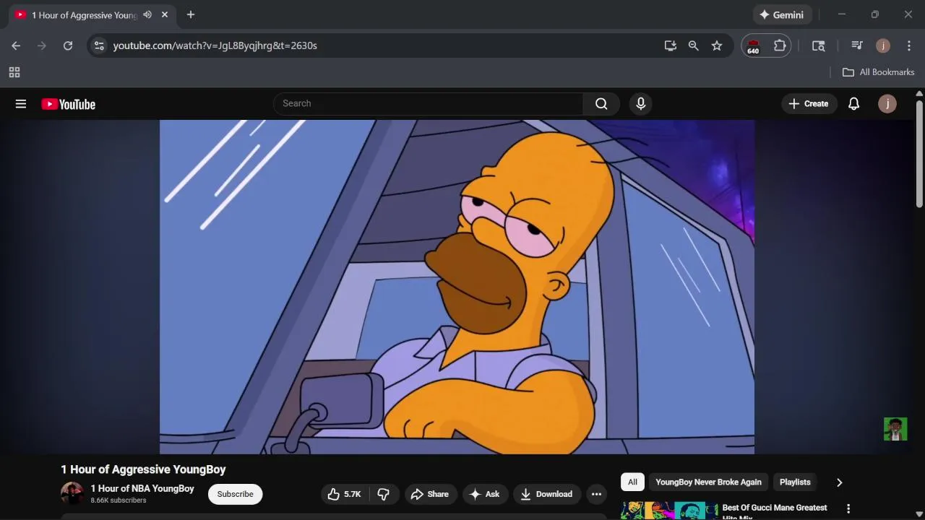
Task: Click the small thumbnail overlay at right edge
Action: click(895, 429)
